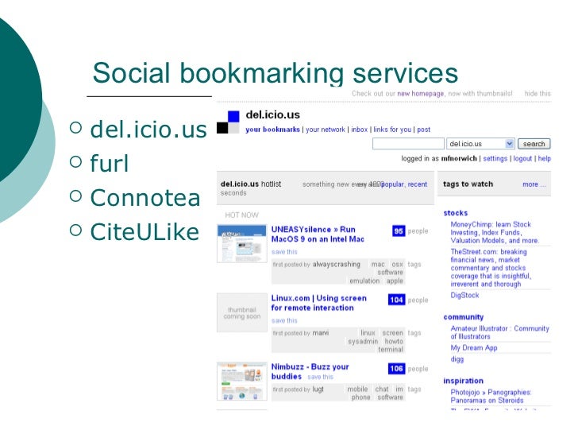This screenshot has height=434, width=578.
Task: Open the UNEASYsilence Run MacOS 9 article
Action: tap(318, 234)
